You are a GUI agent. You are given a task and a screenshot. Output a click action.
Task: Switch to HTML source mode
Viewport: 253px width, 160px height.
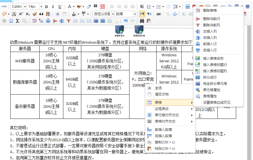[4, 7]
